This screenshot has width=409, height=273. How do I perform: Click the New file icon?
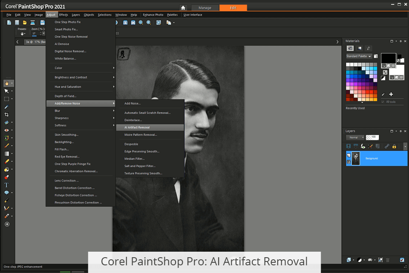(x=9, y=23)
